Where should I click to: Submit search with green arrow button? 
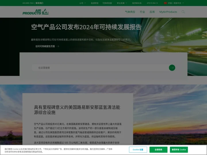click(x=172, y=68)
